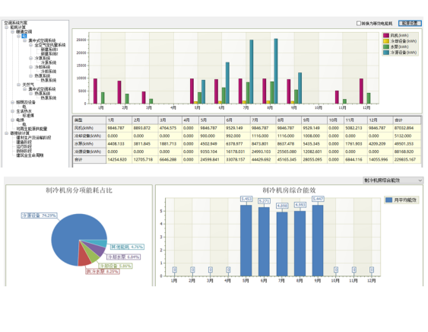This screenshot has width=428, height=332.
Task: Click the 合计 column header
Action: [407, 120]
